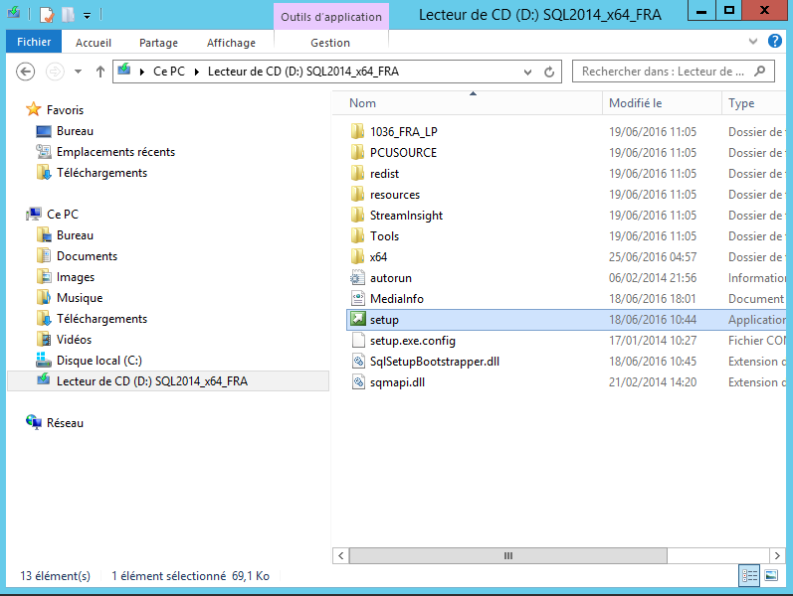Open the Quick Access Toolbar customize dropdown
Viewport: 793px width, 596px height.
point(87,16)
